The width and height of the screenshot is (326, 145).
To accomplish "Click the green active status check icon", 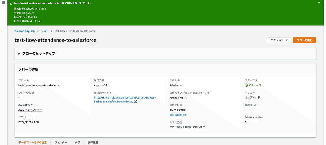I will [246, 85].
